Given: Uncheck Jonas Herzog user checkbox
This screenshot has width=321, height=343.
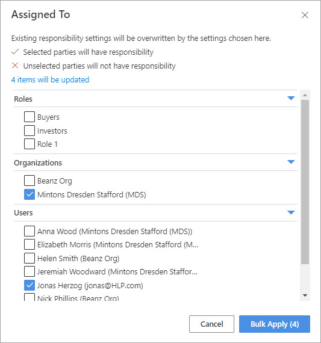Looking at the screenshot, I should (30, 285).
